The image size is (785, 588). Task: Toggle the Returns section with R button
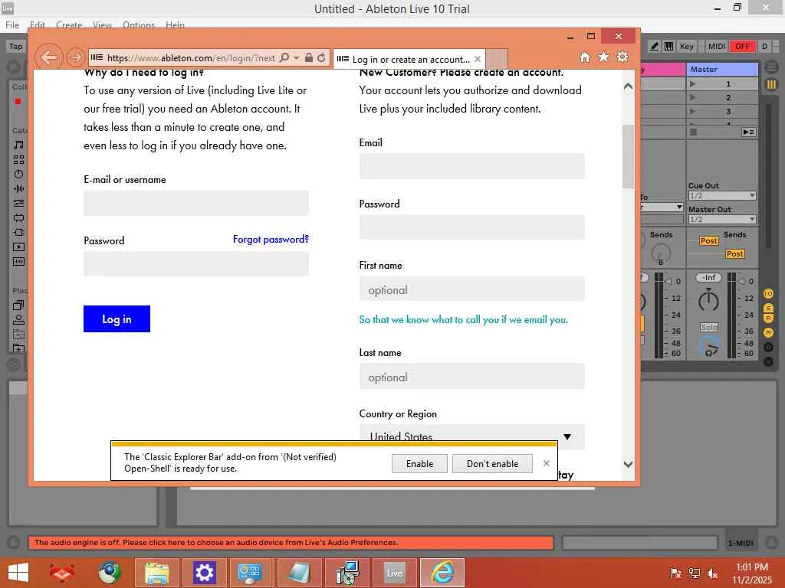pos(768,318)
